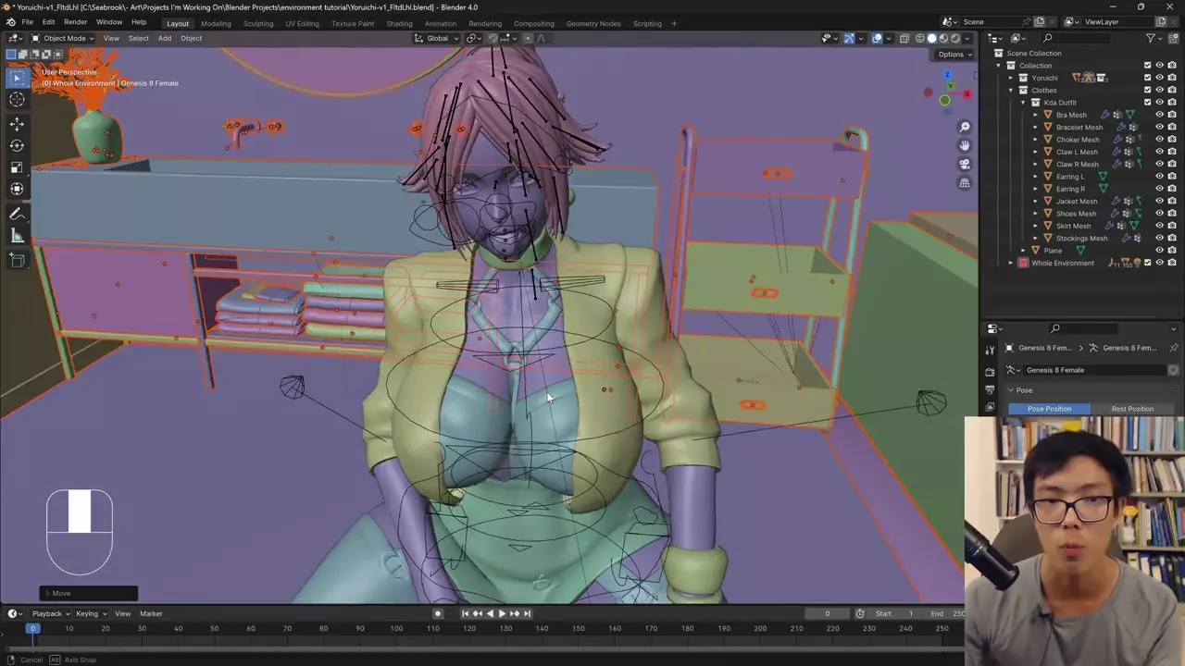Select the Rotate tool in the toolbar
This screenshot has width=1185, height=666.
click(x=17, y=145)
